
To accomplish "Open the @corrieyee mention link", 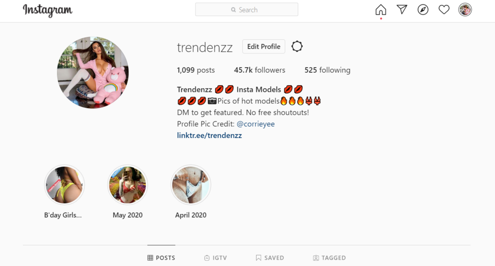I will click(256, 124).
